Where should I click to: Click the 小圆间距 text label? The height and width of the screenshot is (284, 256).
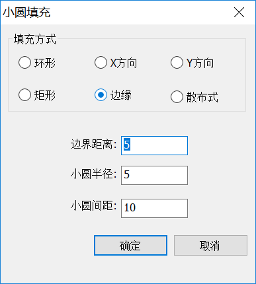pyautogui.click(x=93, y=206)
